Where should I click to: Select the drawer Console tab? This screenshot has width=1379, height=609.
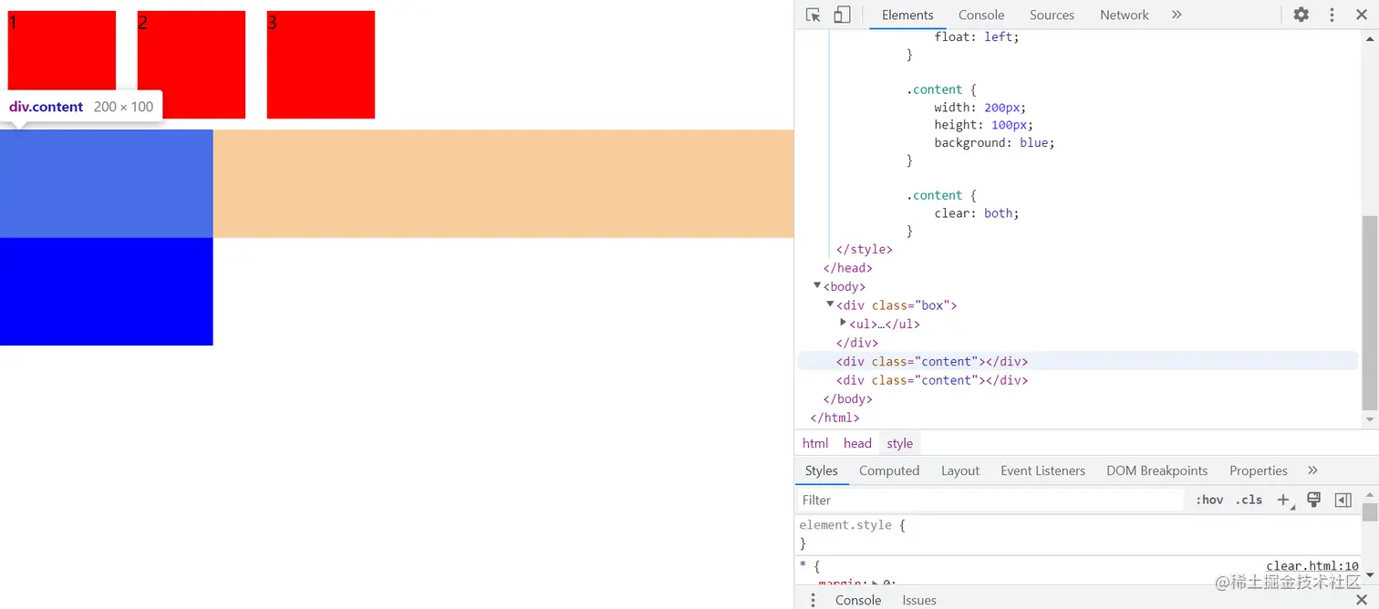click(x=858, y=600)
